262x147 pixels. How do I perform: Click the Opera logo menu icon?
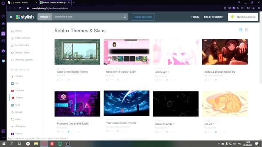point(3,3)
